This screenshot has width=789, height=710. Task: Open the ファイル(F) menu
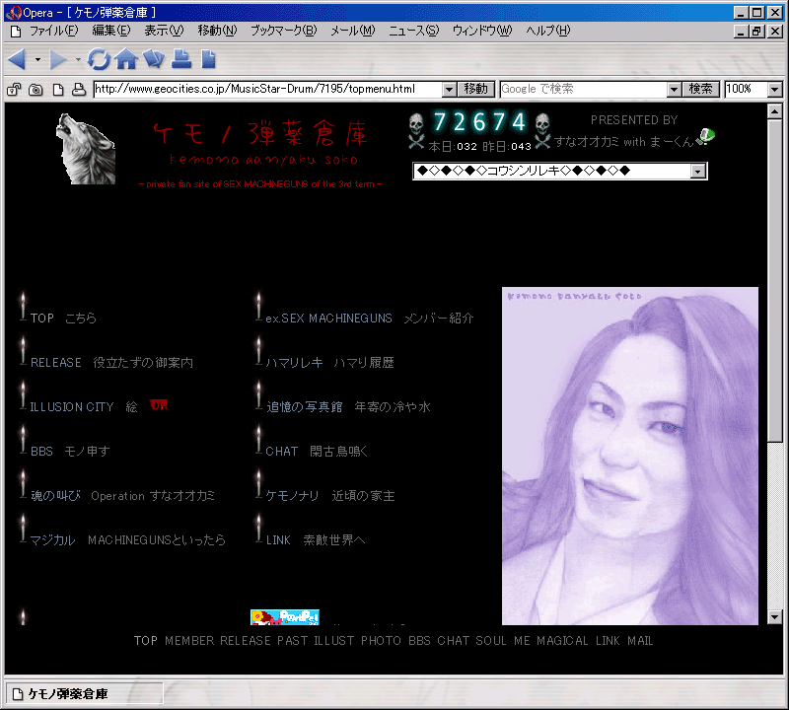[53, 31]
